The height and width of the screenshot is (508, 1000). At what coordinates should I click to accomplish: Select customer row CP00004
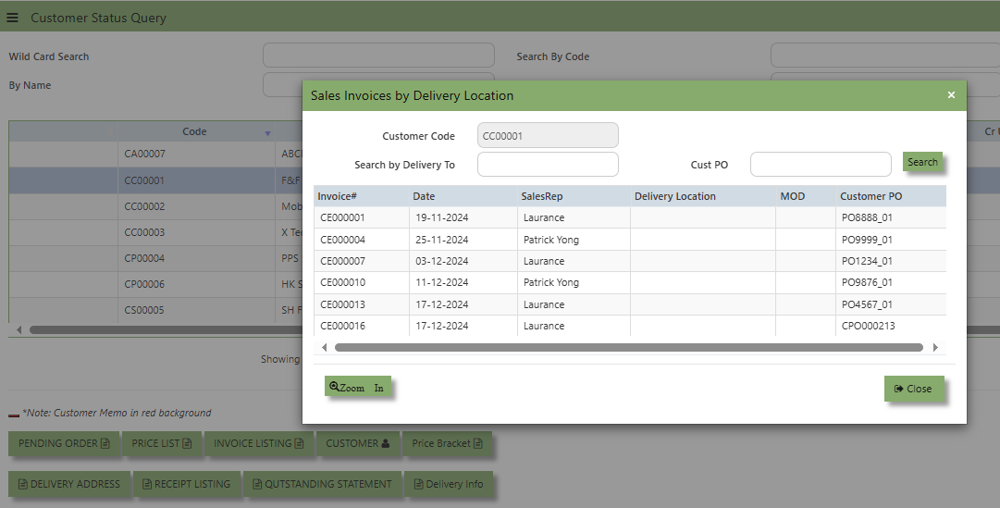point(155,258)
